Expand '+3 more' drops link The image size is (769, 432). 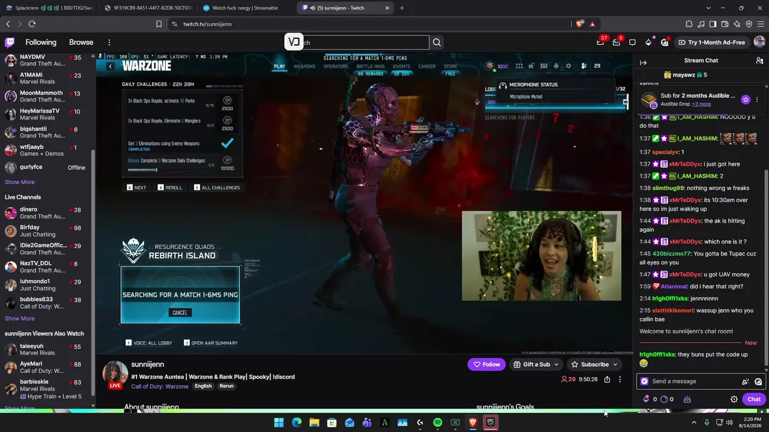pyautogui.click(x=702, y=104)
